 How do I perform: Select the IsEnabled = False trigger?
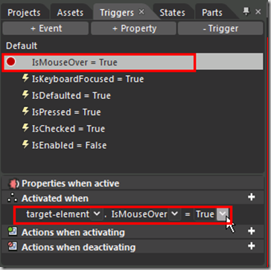coord(69,145)
